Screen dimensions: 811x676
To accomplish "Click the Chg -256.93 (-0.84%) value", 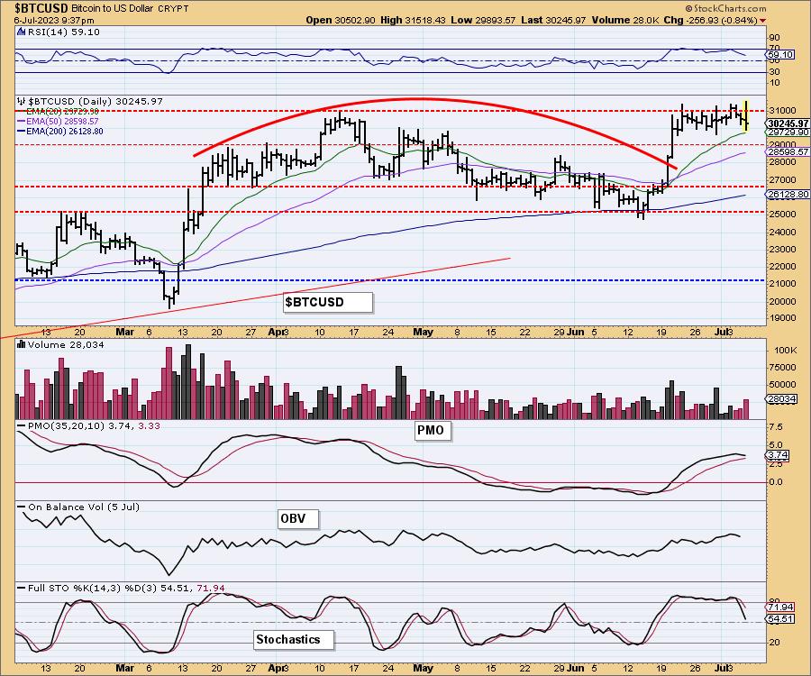I will pyautogui.click(x=710, y=20).
